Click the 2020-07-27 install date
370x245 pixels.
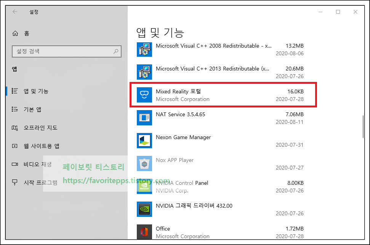point(290,168)
